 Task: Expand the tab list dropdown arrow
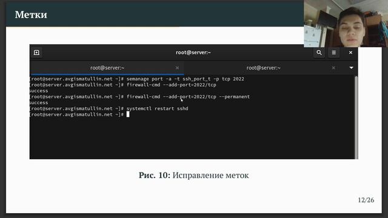coord(351,68)
